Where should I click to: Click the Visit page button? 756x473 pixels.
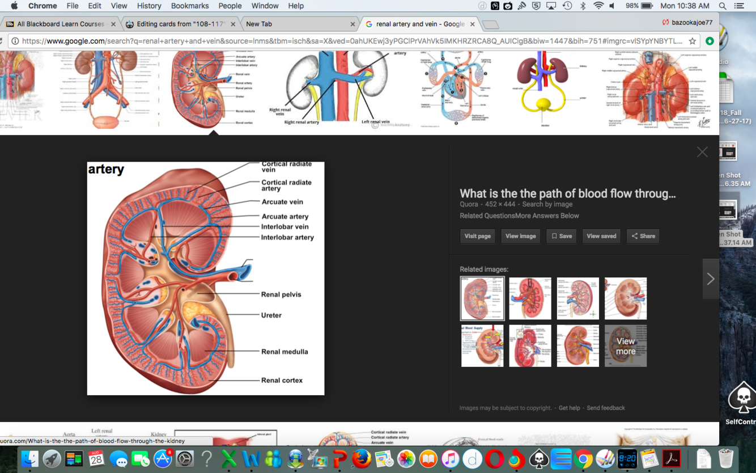pos(478,236)
